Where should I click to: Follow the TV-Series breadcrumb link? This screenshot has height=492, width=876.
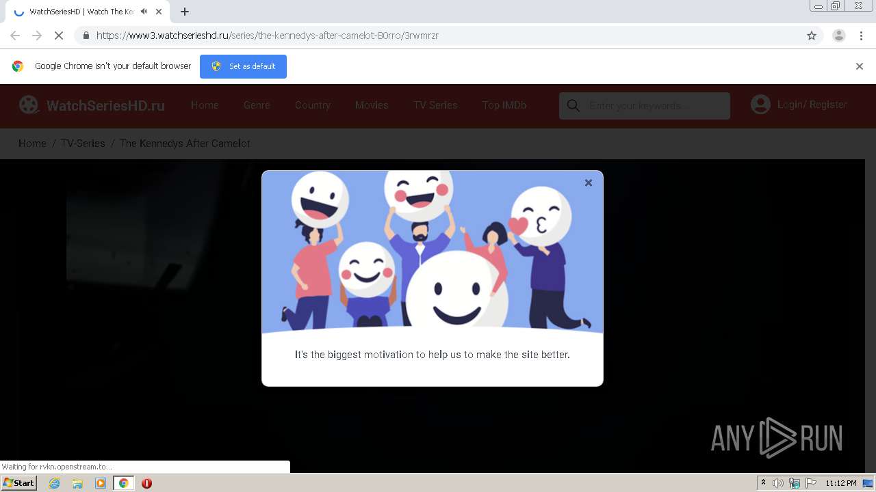coord(83,143)
